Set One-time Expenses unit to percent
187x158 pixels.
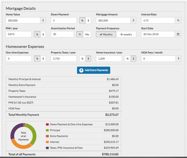[37, 59]
